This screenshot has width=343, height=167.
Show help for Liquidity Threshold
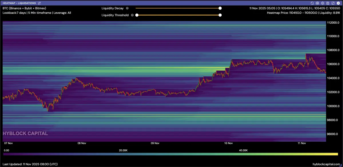132,15
